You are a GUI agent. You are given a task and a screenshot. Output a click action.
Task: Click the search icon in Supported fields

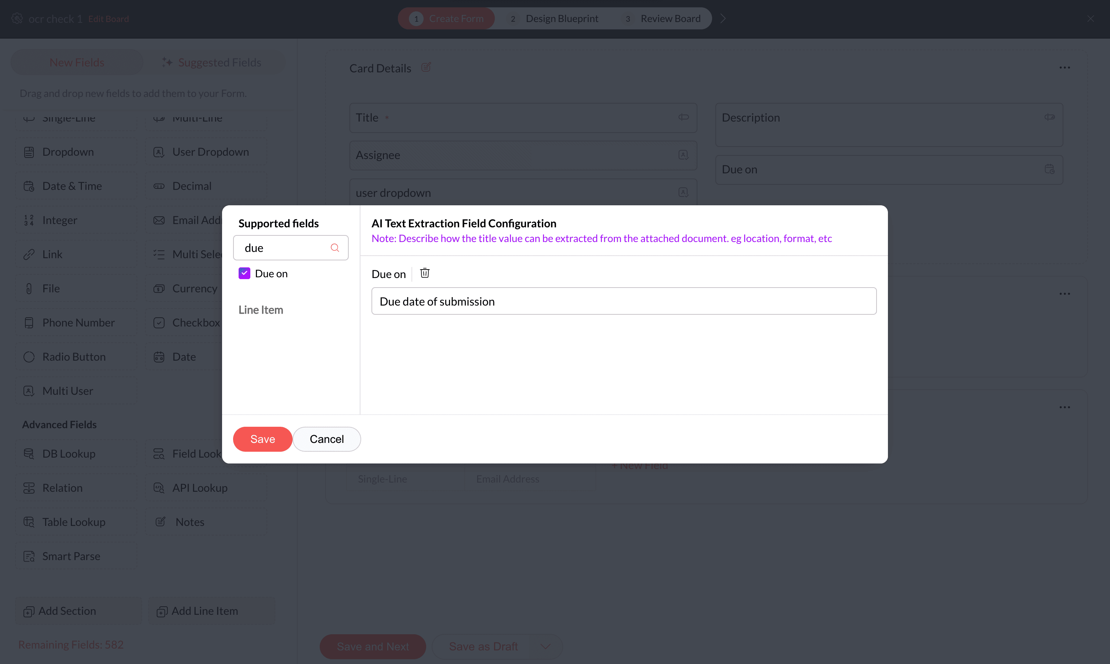click(x=334, y=248)
